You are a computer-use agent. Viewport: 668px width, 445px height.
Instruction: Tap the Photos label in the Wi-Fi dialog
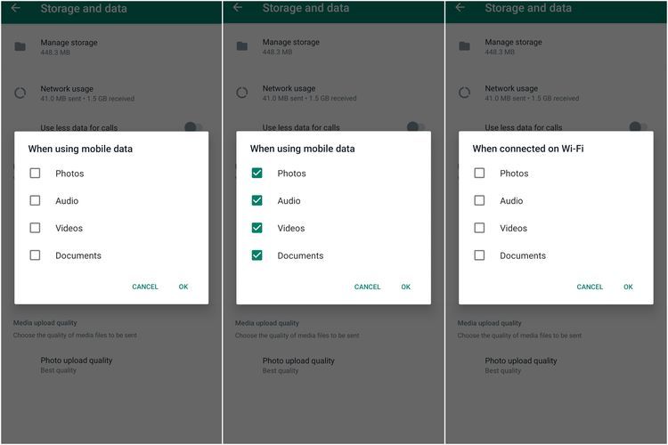click(x=514, y=174)
